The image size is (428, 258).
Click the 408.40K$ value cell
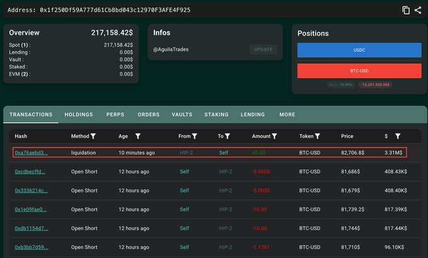pos(395,191)
